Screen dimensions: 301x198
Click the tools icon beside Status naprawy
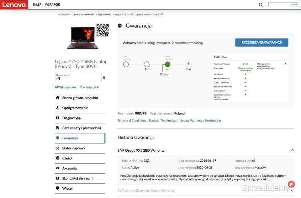(x=58, y=148)
